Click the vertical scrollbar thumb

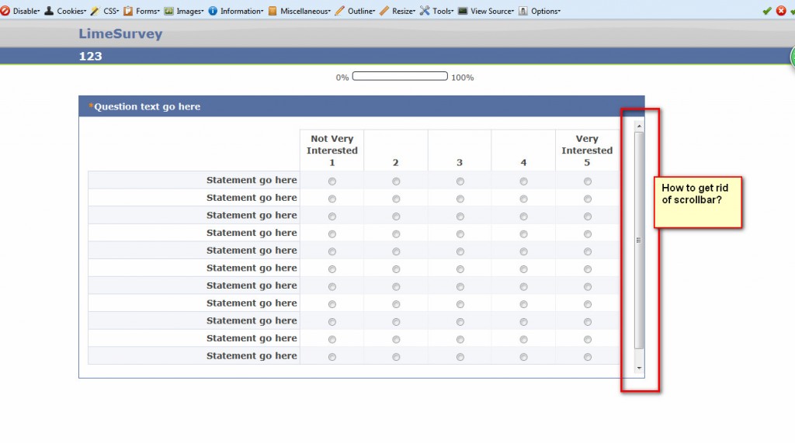(639, 240)
